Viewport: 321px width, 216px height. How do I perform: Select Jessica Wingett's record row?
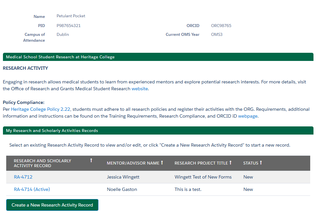pyautogui.click(x=123, y=177)
